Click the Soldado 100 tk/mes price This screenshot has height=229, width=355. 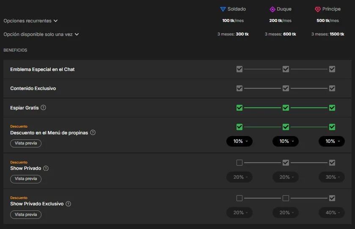pyautogui.click(x=233, y=21)
